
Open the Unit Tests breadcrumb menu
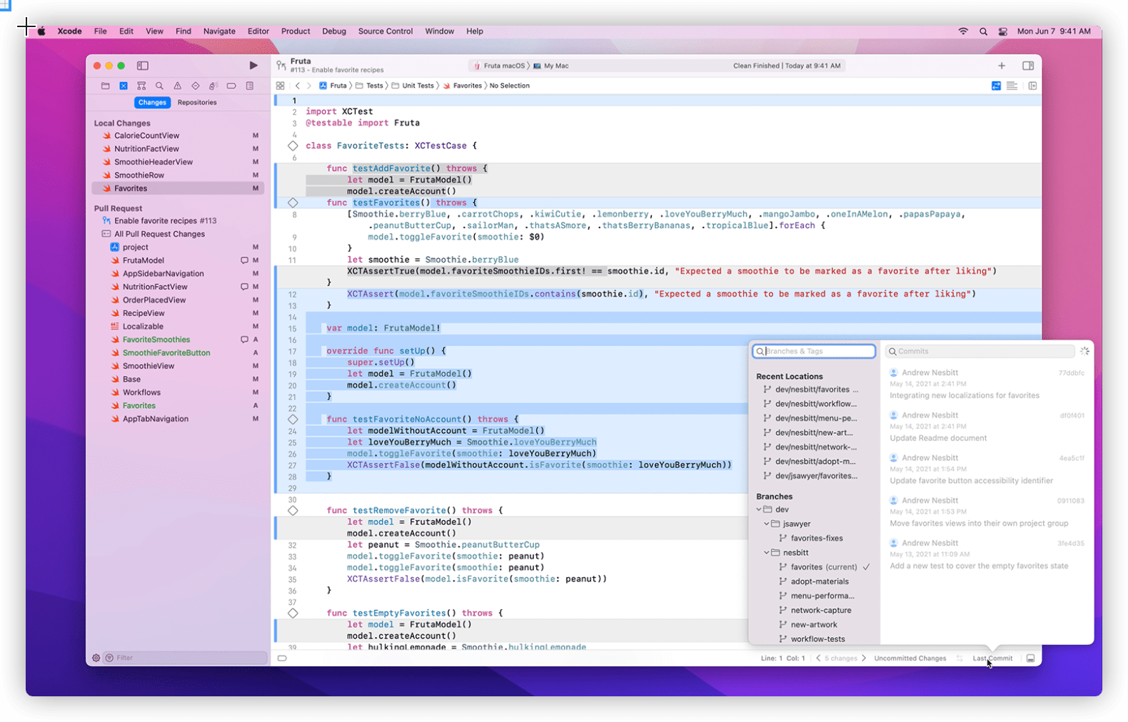(413, 86)
